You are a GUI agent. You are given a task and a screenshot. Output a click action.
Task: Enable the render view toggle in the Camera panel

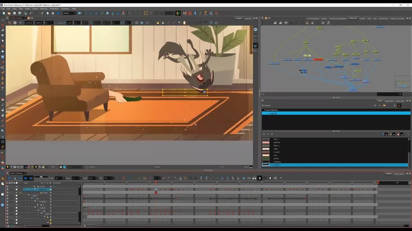(255, 45)
